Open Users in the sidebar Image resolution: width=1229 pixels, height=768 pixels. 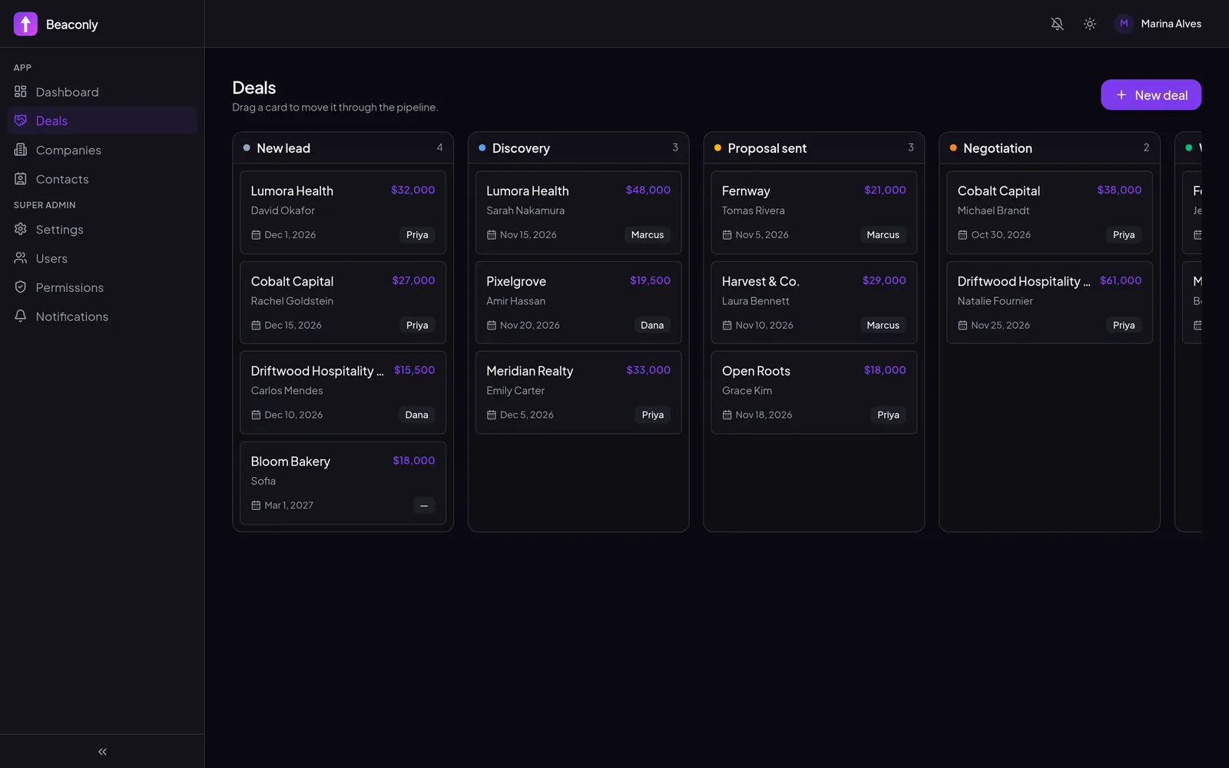[x=102, y=258]
